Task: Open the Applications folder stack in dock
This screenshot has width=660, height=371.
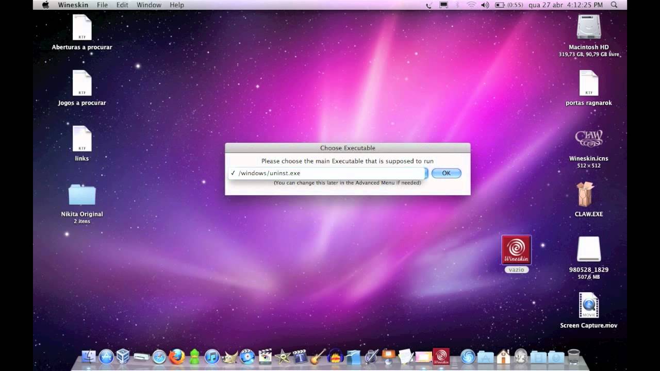Action: [486, 357]
